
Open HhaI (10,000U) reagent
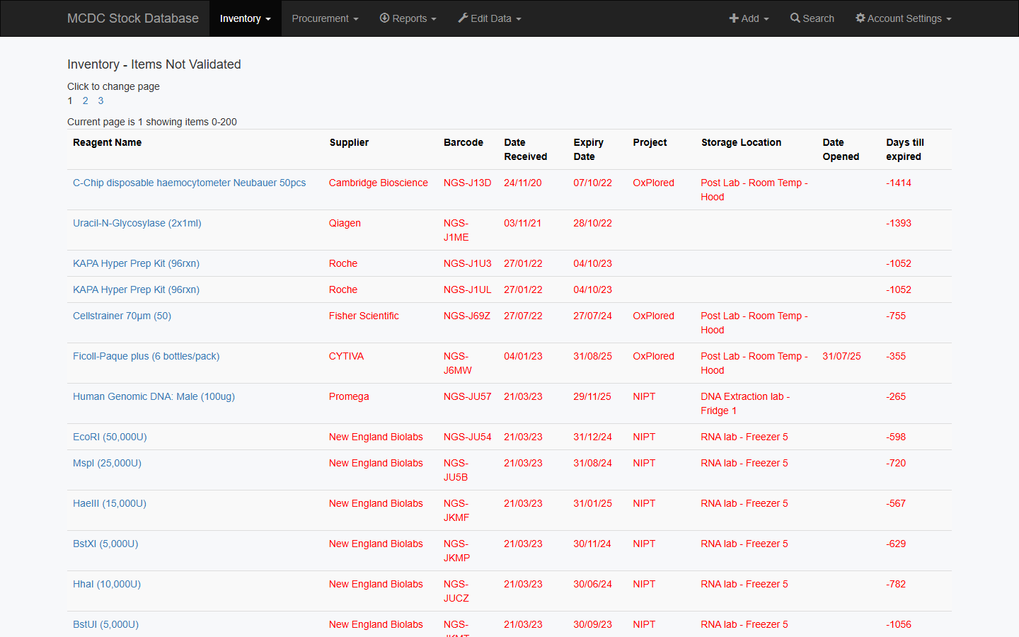pos(107,584)
